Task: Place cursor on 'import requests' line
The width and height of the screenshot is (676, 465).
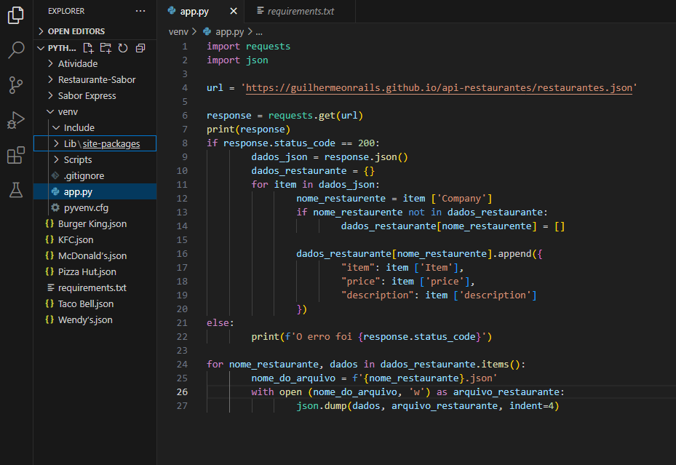Action: point(248,46)
